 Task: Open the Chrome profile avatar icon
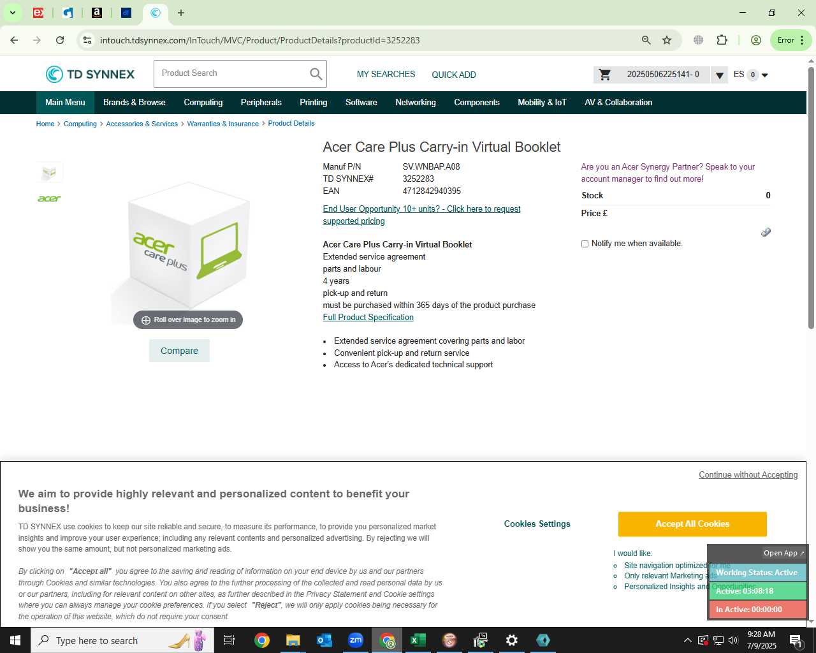756,40
